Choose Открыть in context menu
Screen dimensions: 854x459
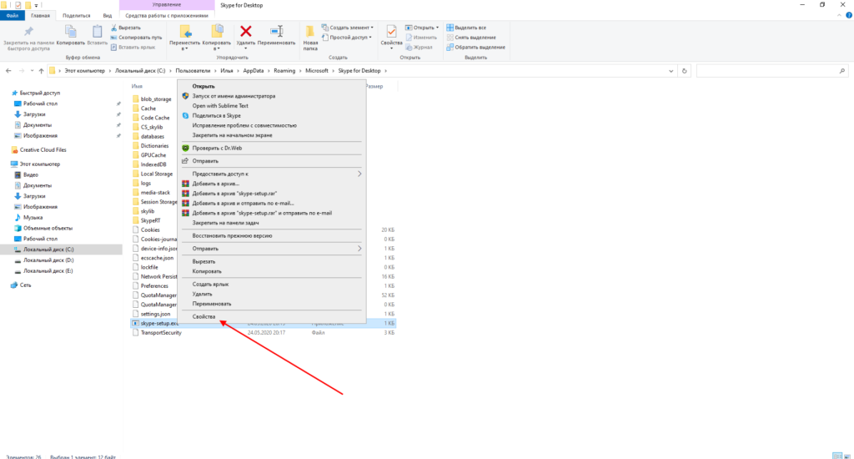point(271,86)
